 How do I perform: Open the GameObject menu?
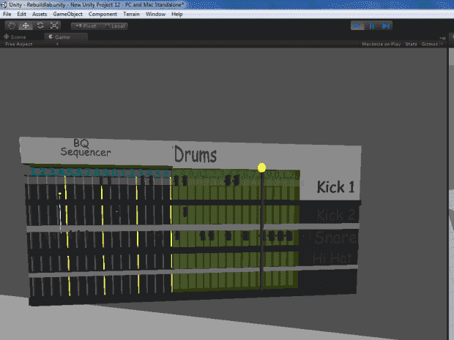(x=66, y=14)
